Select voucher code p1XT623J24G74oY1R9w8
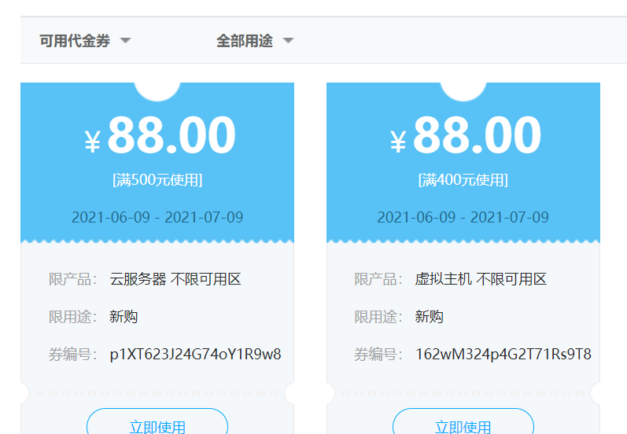This screenshot has width=627, height=434. point(195,355)
